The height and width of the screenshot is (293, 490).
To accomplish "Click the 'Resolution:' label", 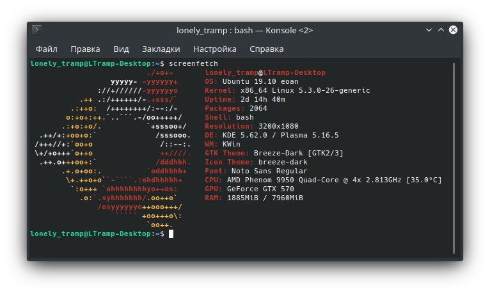I will coord(229,126).
